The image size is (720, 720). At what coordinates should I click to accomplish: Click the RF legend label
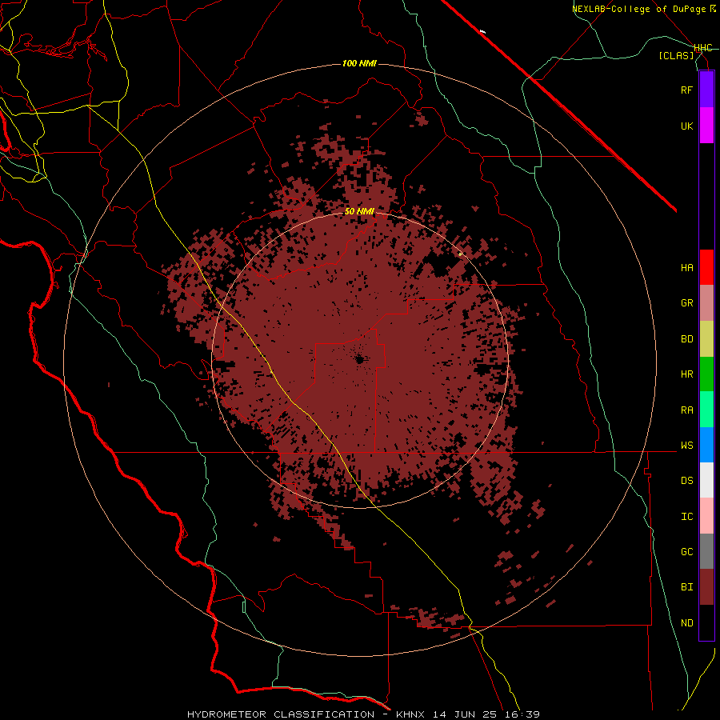click(686, 90)
